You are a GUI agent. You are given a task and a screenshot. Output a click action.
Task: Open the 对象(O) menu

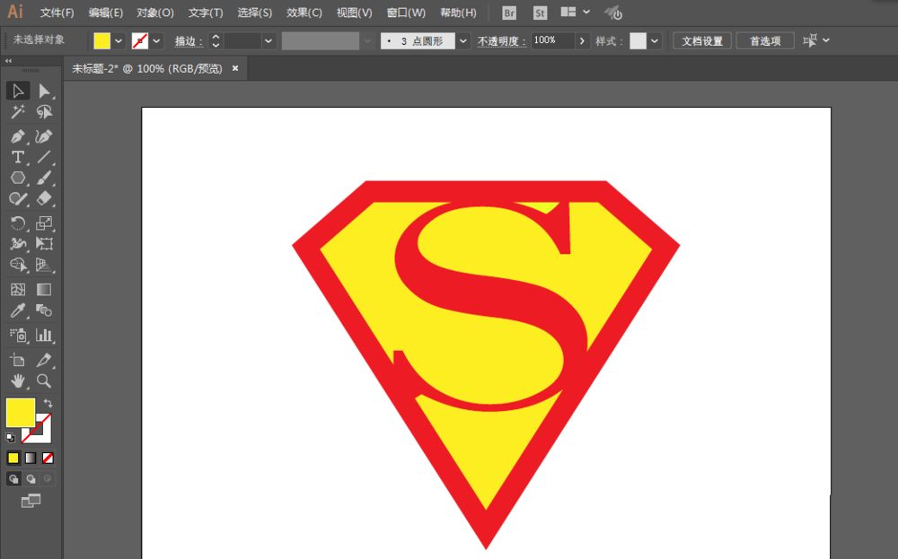155,13
